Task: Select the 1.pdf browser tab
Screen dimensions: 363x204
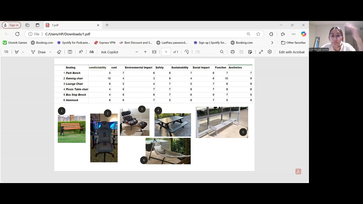Action: [x=73, y=25]
